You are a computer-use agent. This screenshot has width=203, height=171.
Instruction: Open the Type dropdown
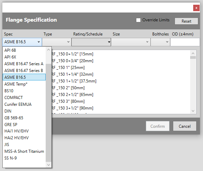[x=57, y=42]
